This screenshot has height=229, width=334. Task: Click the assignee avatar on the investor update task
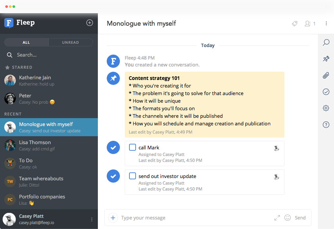(276, 176)
